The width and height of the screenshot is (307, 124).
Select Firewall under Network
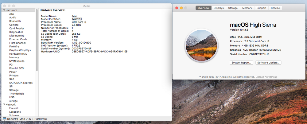click(14, 108)
